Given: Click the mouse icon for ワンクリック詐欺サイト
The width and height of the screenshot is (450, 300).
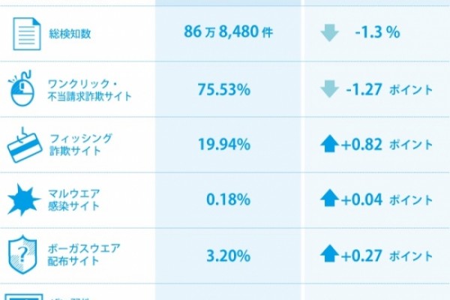Looking at the screenshot, I should pyautogui.click(x=22, y=88).
